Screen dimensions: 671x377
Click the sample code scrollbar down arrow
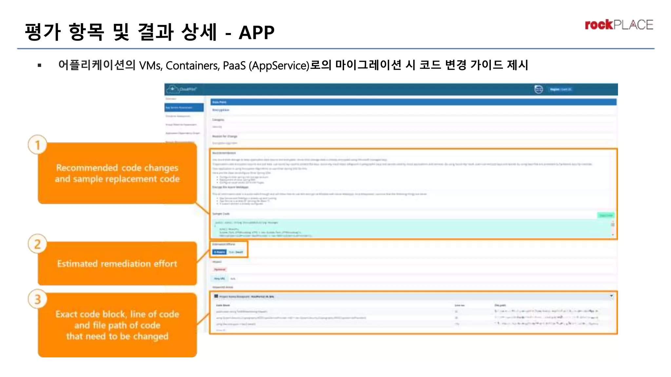click(612, 235)
